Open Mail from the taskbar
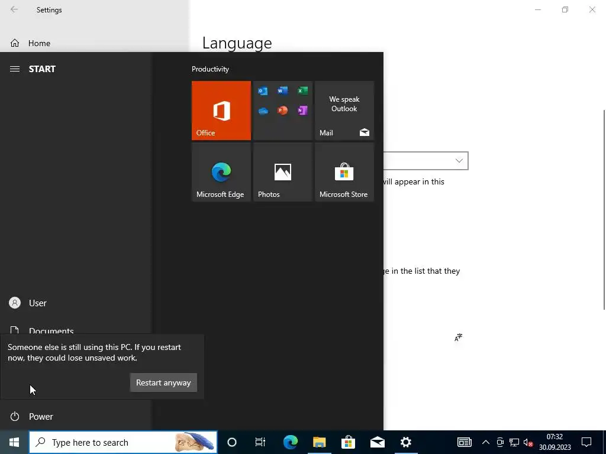 click(x=377, y=442)
